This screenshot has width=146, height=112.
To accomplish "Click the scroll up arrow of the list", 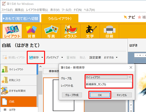I will tap(41, 67).
